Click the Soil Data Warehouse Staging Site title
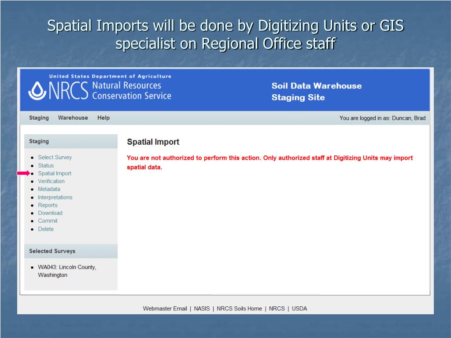451x338 pixels. click(317, 92)
